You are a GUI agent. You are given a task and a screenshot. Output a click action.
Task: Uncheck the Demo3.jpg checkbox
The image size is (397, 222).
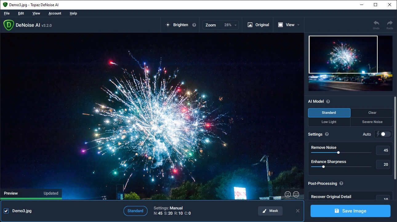click(x=6, y=211)
